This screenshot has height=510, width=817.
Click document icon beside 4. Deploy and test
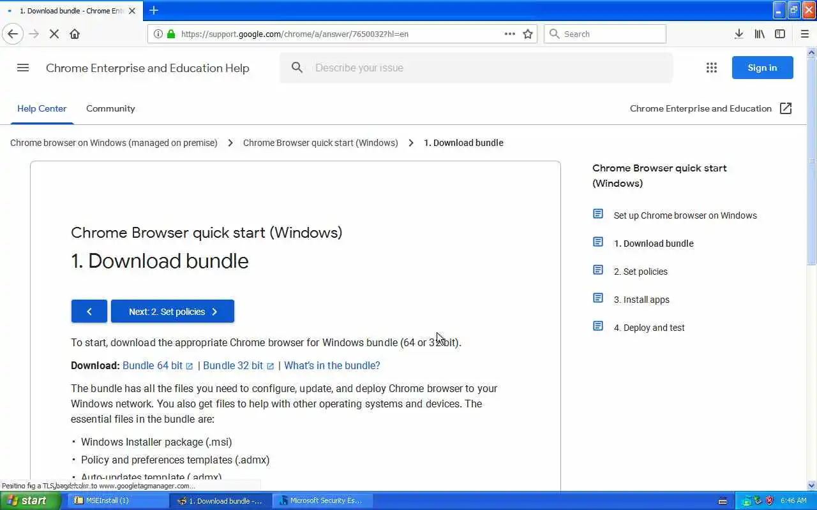tap(598, 326)
